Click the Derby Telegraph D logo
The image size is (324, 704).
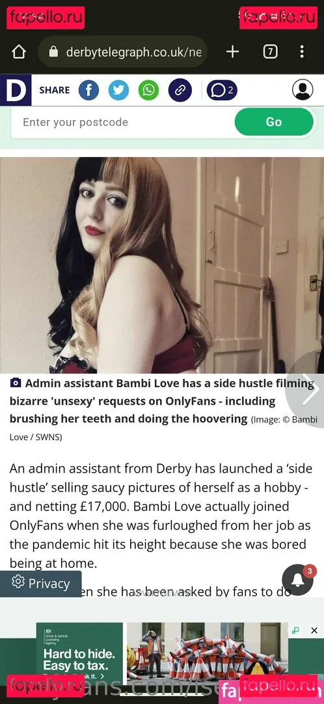[x=16, y=90]
